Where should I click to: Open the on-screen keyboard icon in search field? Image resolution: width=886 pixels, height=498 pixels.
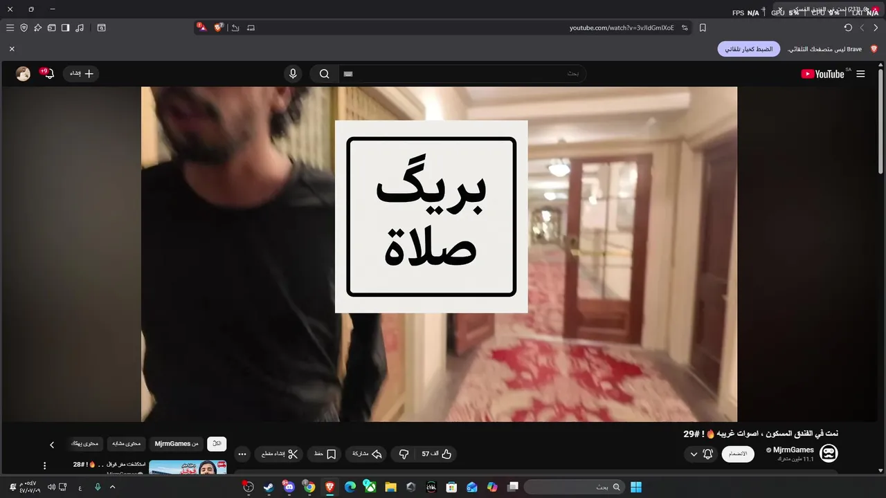[348, 73]
